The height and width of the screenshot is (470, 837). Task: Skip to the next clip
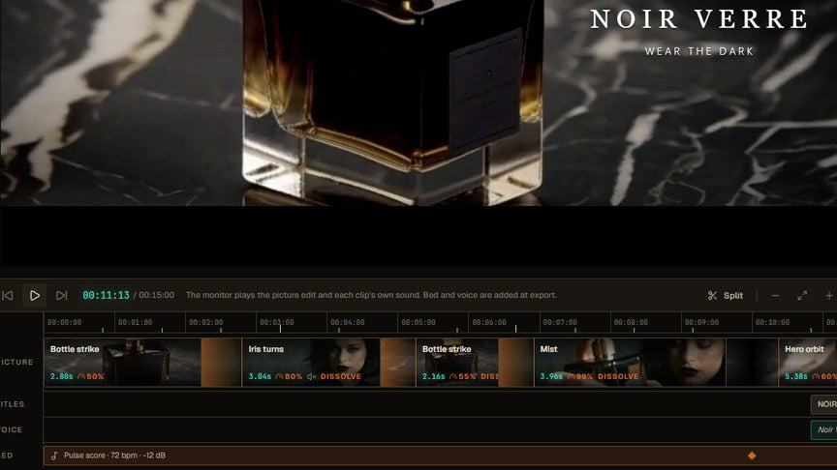[62, 295]
